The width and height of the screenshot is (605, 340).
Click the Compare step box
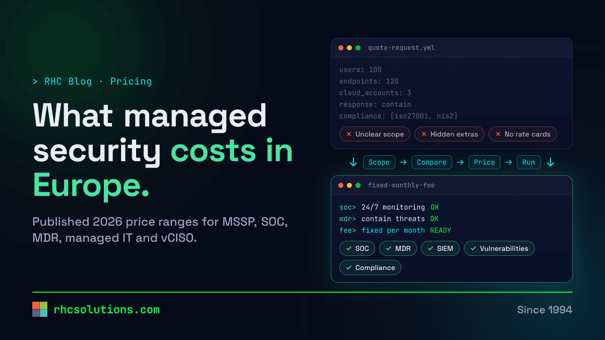(x=432, y=162)
